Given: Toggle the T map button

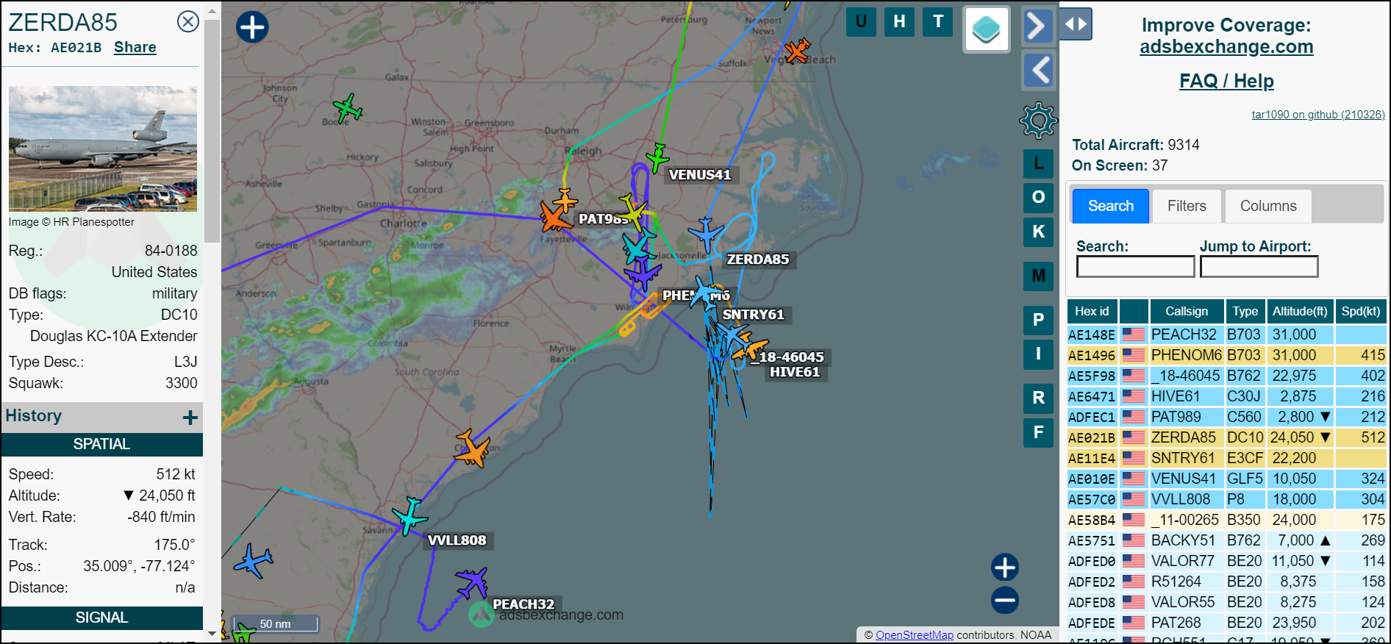Looking at the screenshot, I should [x=938, y=22].
